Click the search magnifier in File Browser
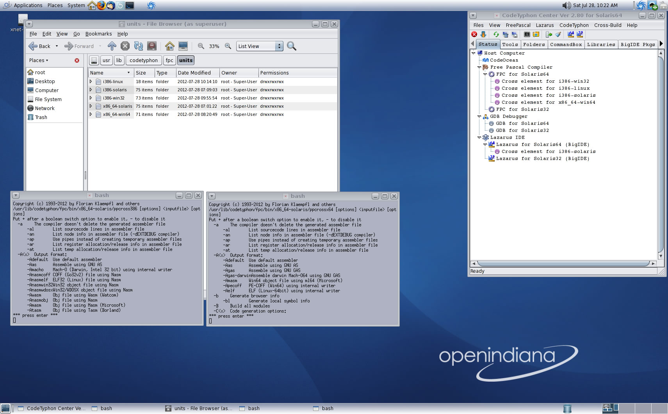This screenshot has width=668, height=414. pos(292,46)
